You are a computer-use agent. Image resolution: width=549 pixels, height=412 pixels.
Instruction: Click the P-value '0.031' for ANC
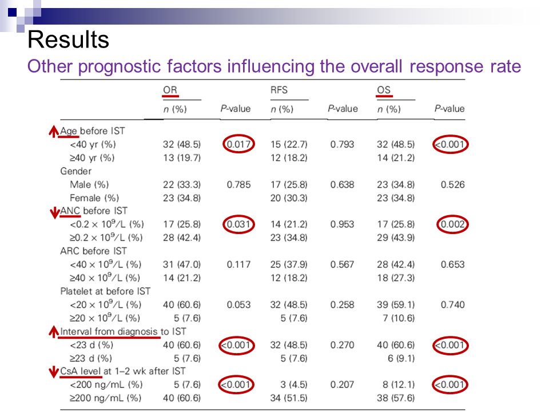click(x=238, y=224)
